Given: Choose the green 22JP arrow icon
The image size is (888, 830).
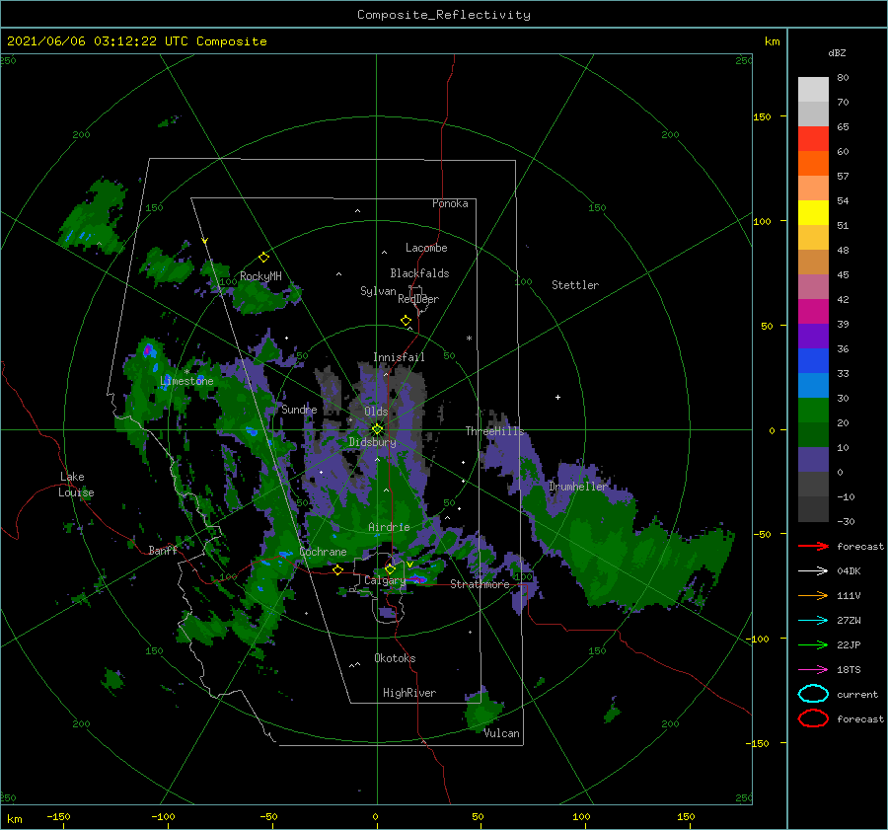Looking at the screenshot, I should point(813,644).
